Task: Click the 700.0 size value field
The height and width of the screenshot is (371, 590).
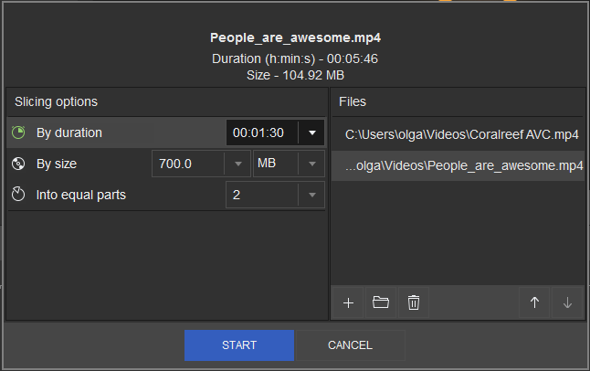Action: pos(190,164)
